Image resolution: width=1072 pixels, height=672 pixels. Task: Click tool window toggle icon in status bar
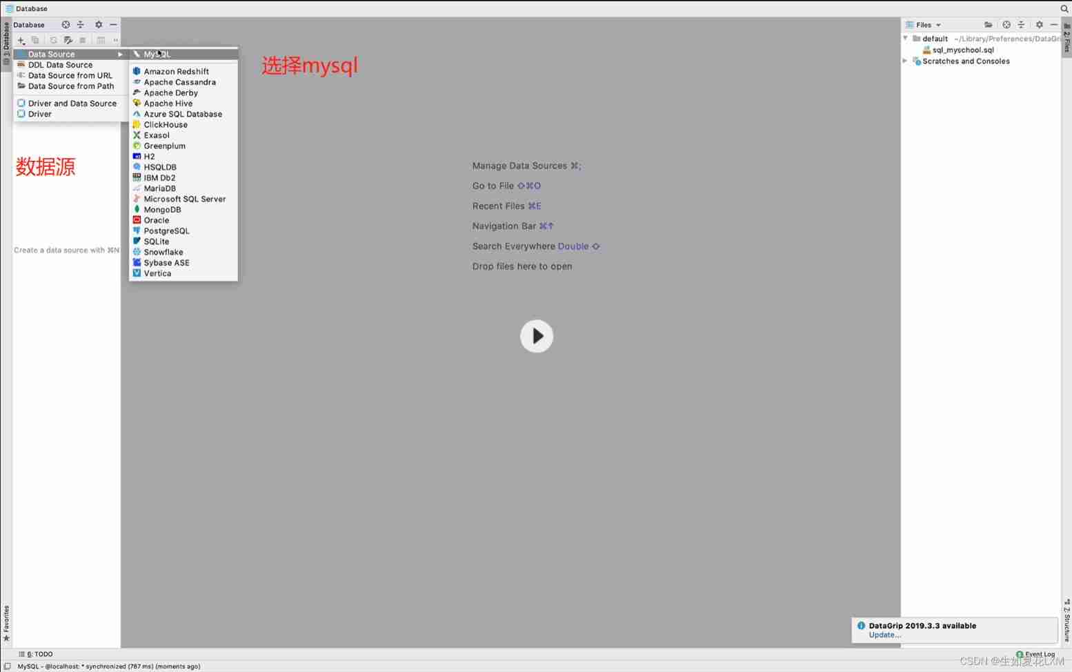click(8, 666)
